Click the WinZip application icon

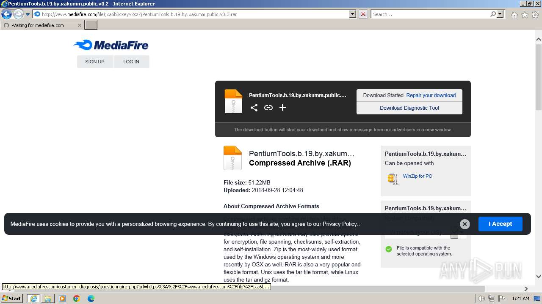[393, 179]
